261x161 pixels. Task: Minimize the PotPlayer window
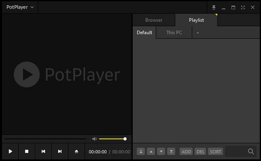[x=224, y=8]
